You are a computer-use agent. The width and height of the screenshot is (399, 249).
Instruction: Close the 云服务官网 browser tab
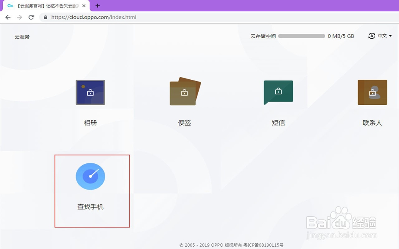[84, 6]
